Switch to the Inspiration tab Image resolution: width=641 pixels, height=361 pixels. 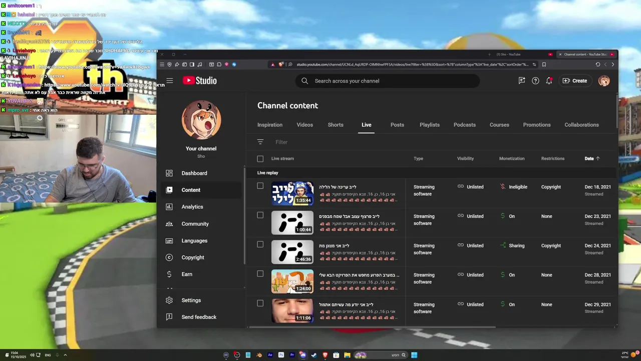click(x=270, y=125)
